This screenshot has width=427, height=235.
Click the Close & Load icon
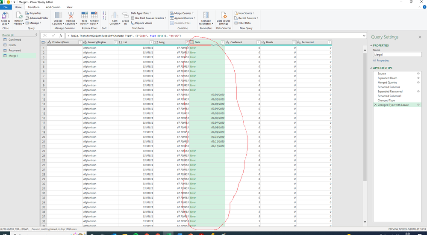[x=5, y=15]
